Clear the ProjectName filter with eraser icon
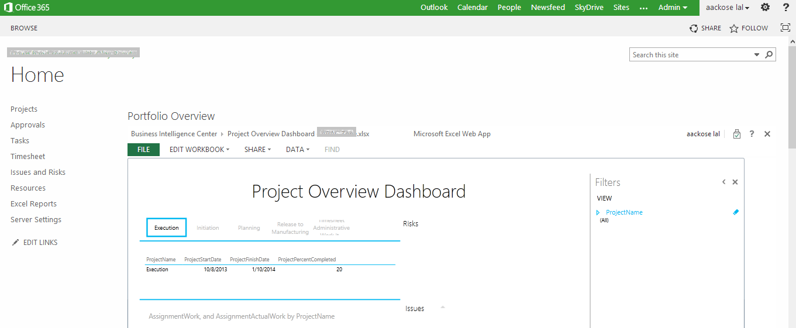Image resolution: width=796 pixels, height=328 pixels. coord(736,212)
